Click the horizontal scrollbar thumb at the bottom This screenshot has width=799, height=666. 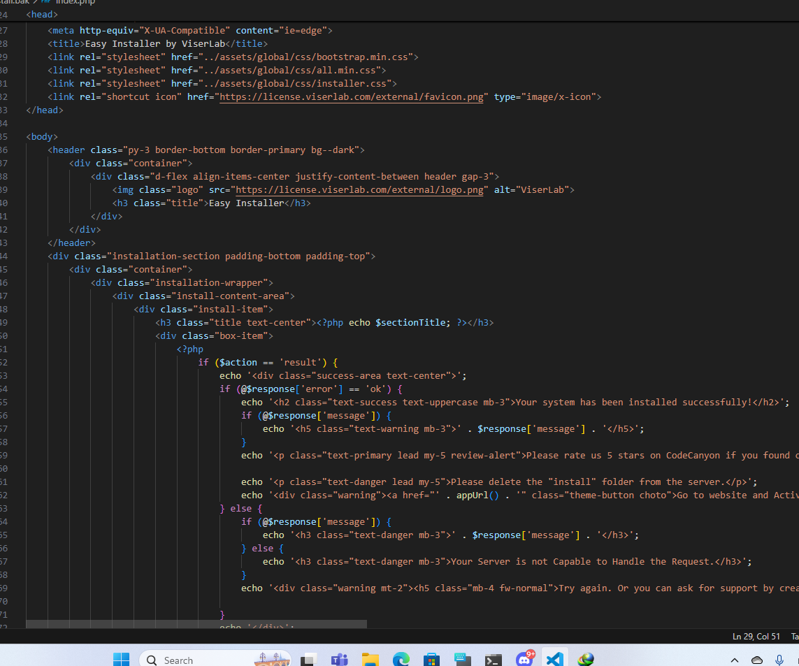point(196,624)
